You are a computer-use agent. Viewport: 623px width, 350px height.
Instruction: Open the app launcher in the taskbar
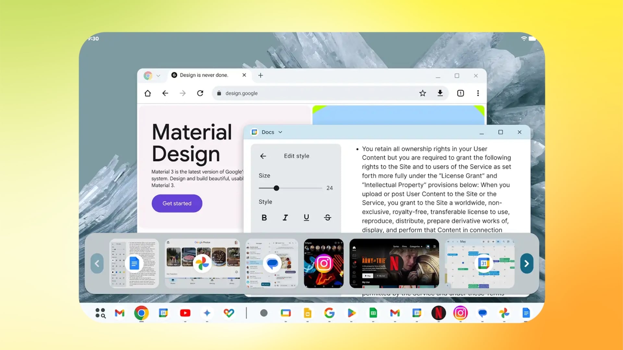100,313
